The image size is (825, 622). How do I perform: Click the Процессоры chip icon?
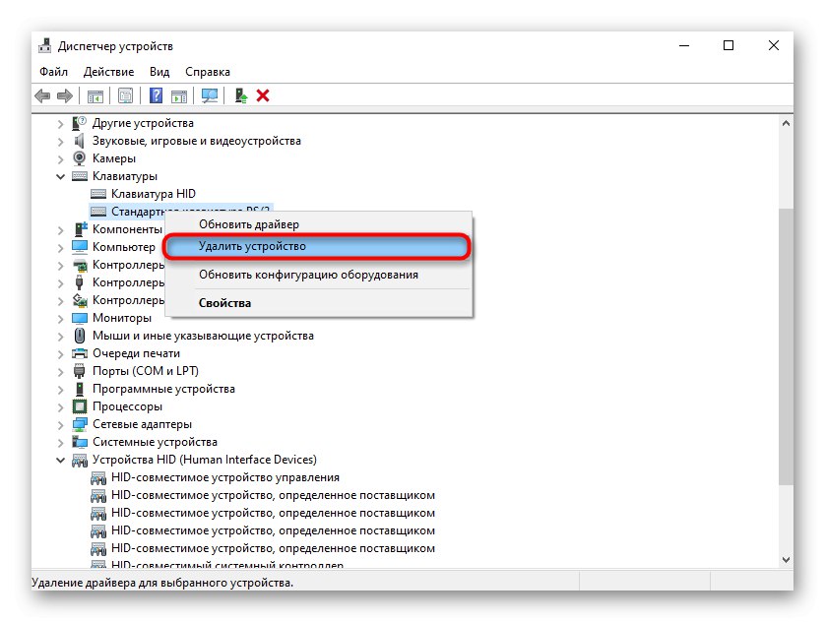[x=80, y=406]
